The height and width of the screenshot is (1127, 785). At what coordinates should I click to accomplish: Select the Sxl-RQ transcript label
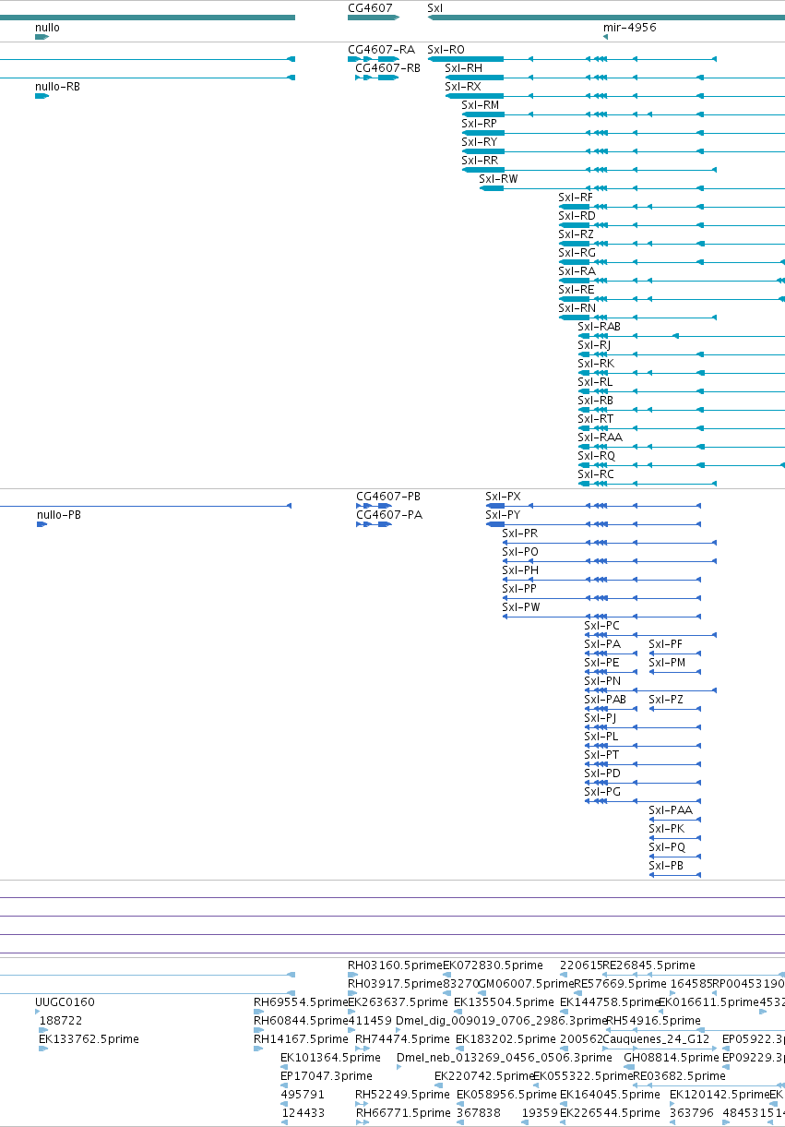tap(596, 455)
